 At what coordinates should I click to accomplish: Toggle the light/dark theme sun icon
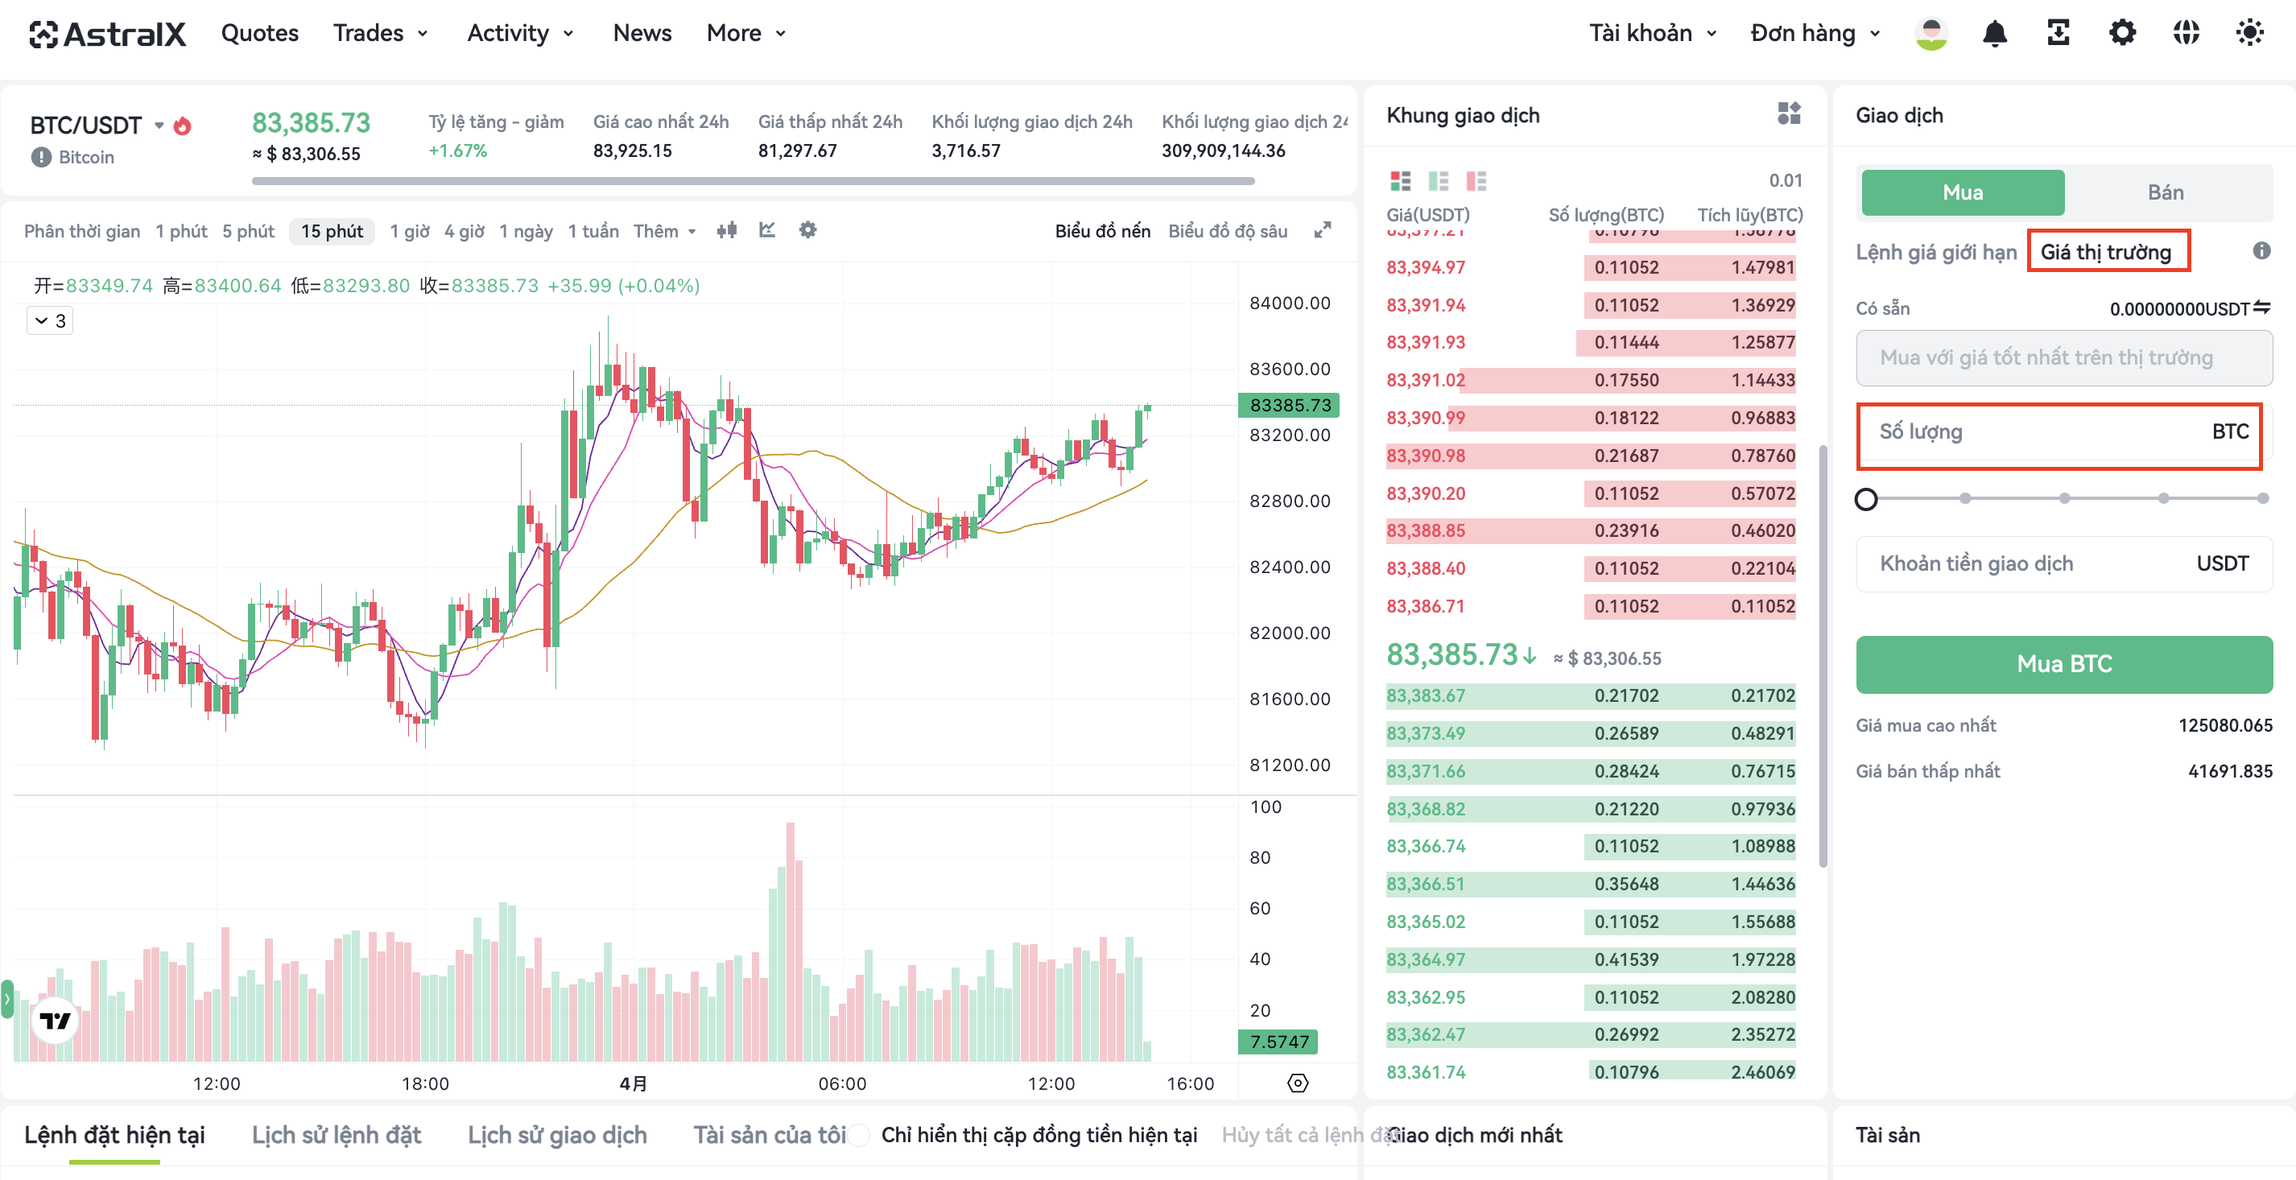2249,34
